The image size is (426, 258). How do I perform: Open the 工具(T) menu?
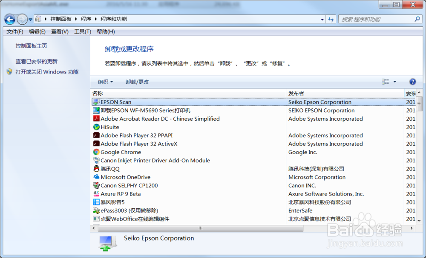pyautogui.click(x=83, y=32)
